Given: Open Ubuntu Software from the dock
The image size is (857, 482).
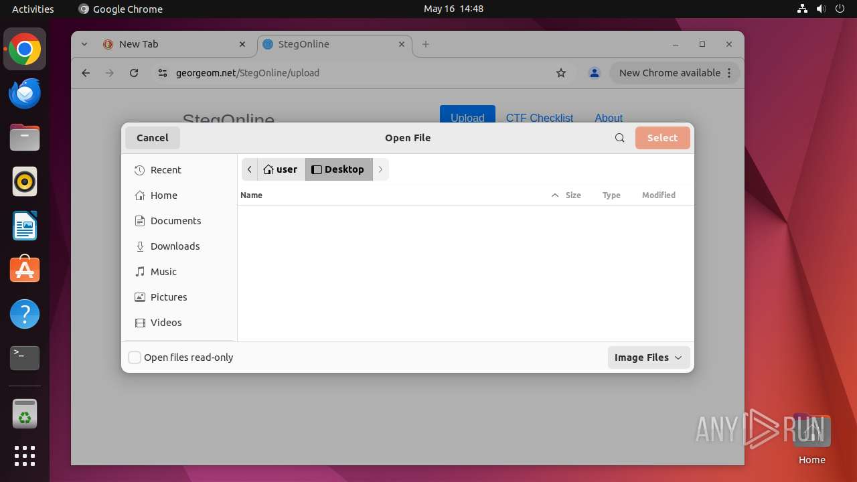Looking at the screenshot, I should point(25,270).
